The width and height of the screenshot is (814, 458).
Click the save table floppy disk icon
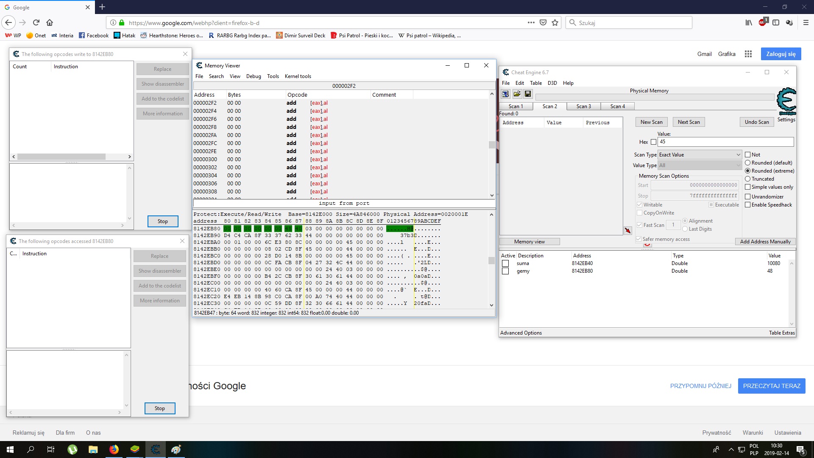click(528, 94)
